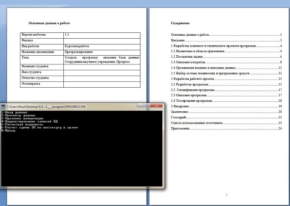Open contents entry 'Глоссарий'
The width and height of the screenshot is (290, 206).
coord(226,118)
